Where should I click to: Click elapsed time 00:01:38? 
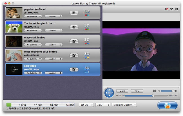coord(120,95)
